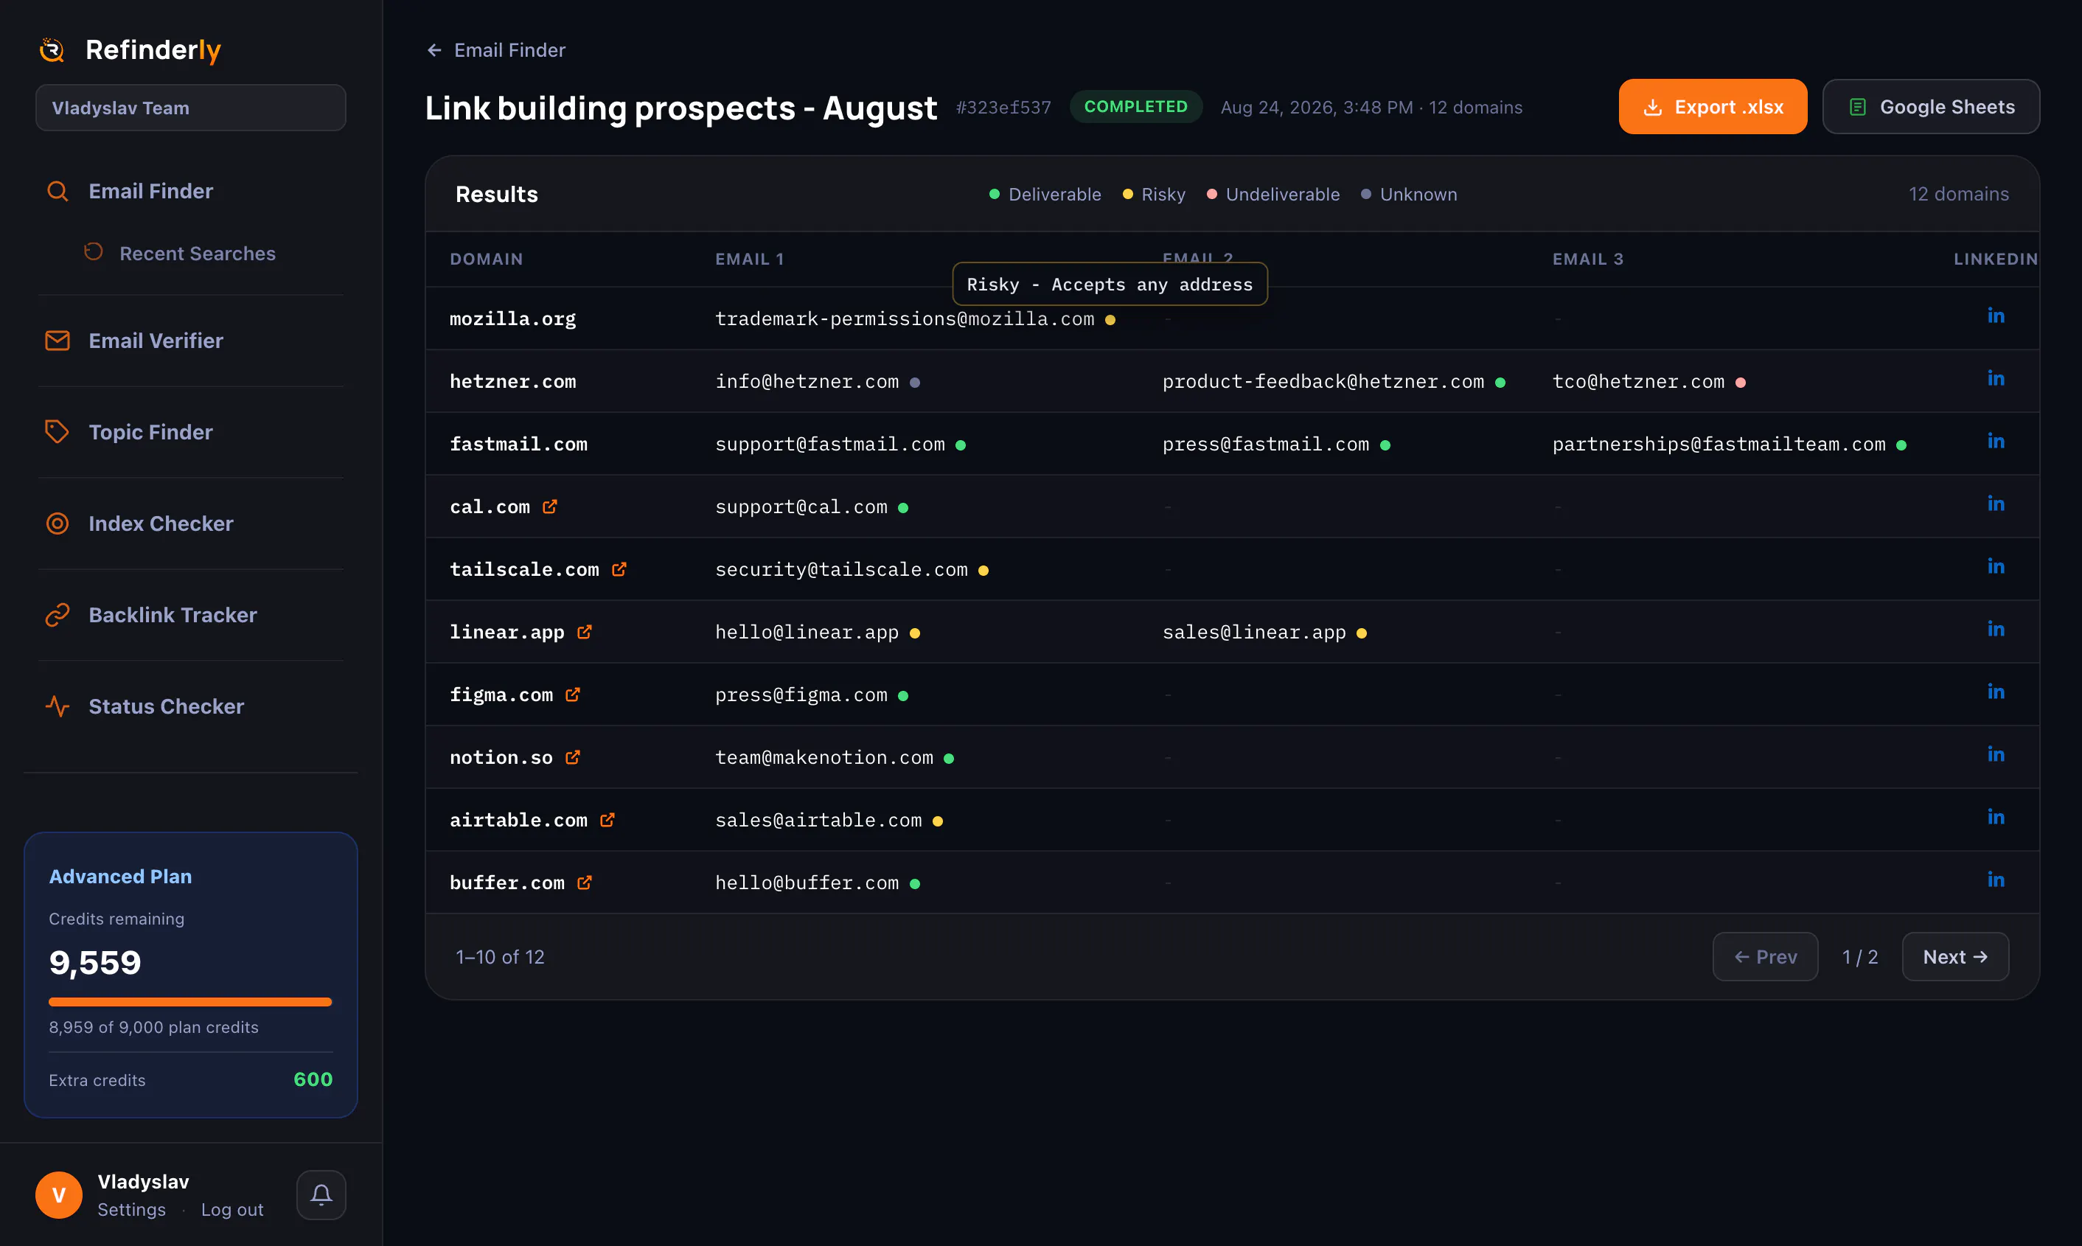
Task: Open buffer.com external link icon
Action: pos(585,883)
